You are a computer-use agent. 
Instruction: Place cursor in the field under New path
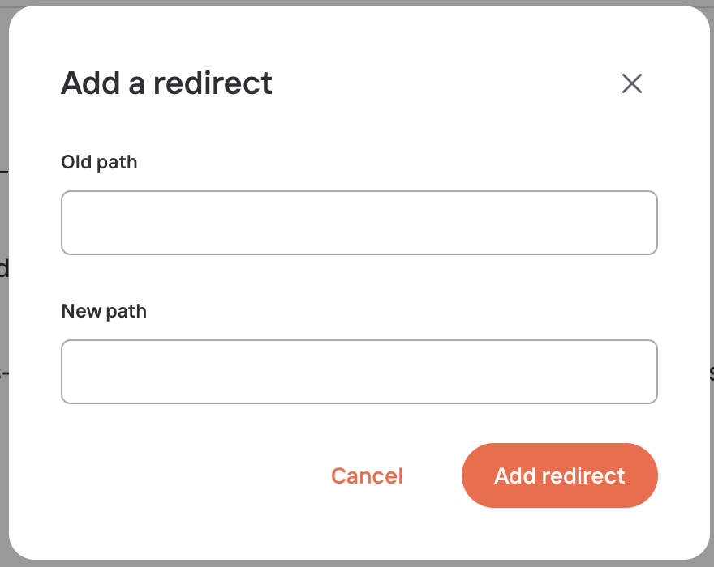(x=359, y=372)
